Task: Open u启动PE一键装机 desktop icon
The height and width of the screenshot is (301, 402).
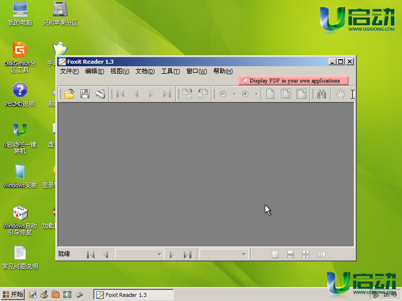Action: click(20, 139)
